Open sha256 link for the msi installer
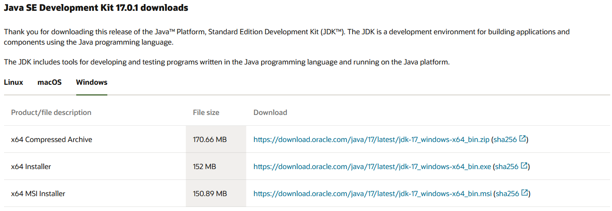This screenshot has height=211, width=612. point(507,194)
